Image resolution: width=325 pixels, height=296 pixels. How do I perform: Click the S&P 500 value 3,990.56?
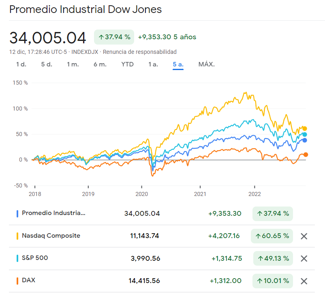point(145,258)
